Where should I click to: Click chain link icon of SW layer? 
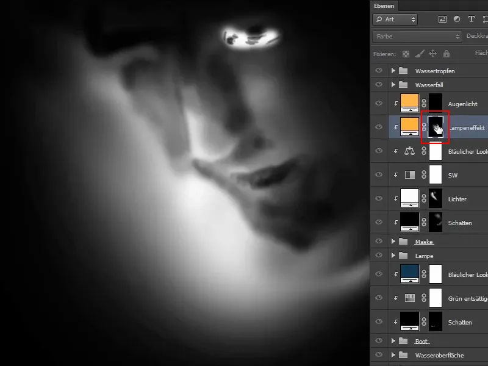[x=424, y=175]
